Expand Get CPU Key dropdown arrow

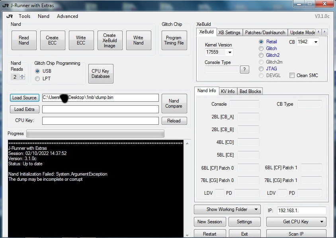click(321, 222)
